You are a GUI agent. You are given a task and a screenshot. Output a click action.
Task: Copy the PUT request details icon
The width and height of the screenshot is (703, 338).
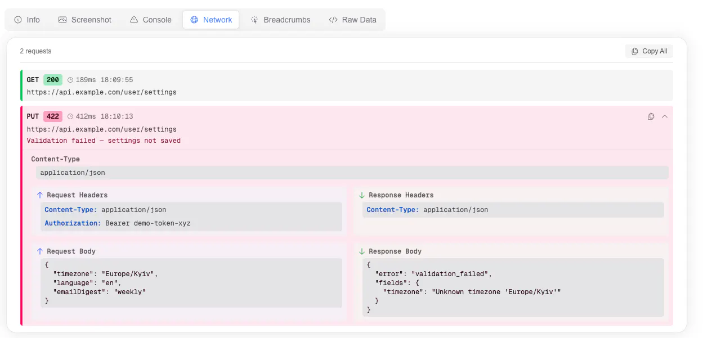coord(651,116)
